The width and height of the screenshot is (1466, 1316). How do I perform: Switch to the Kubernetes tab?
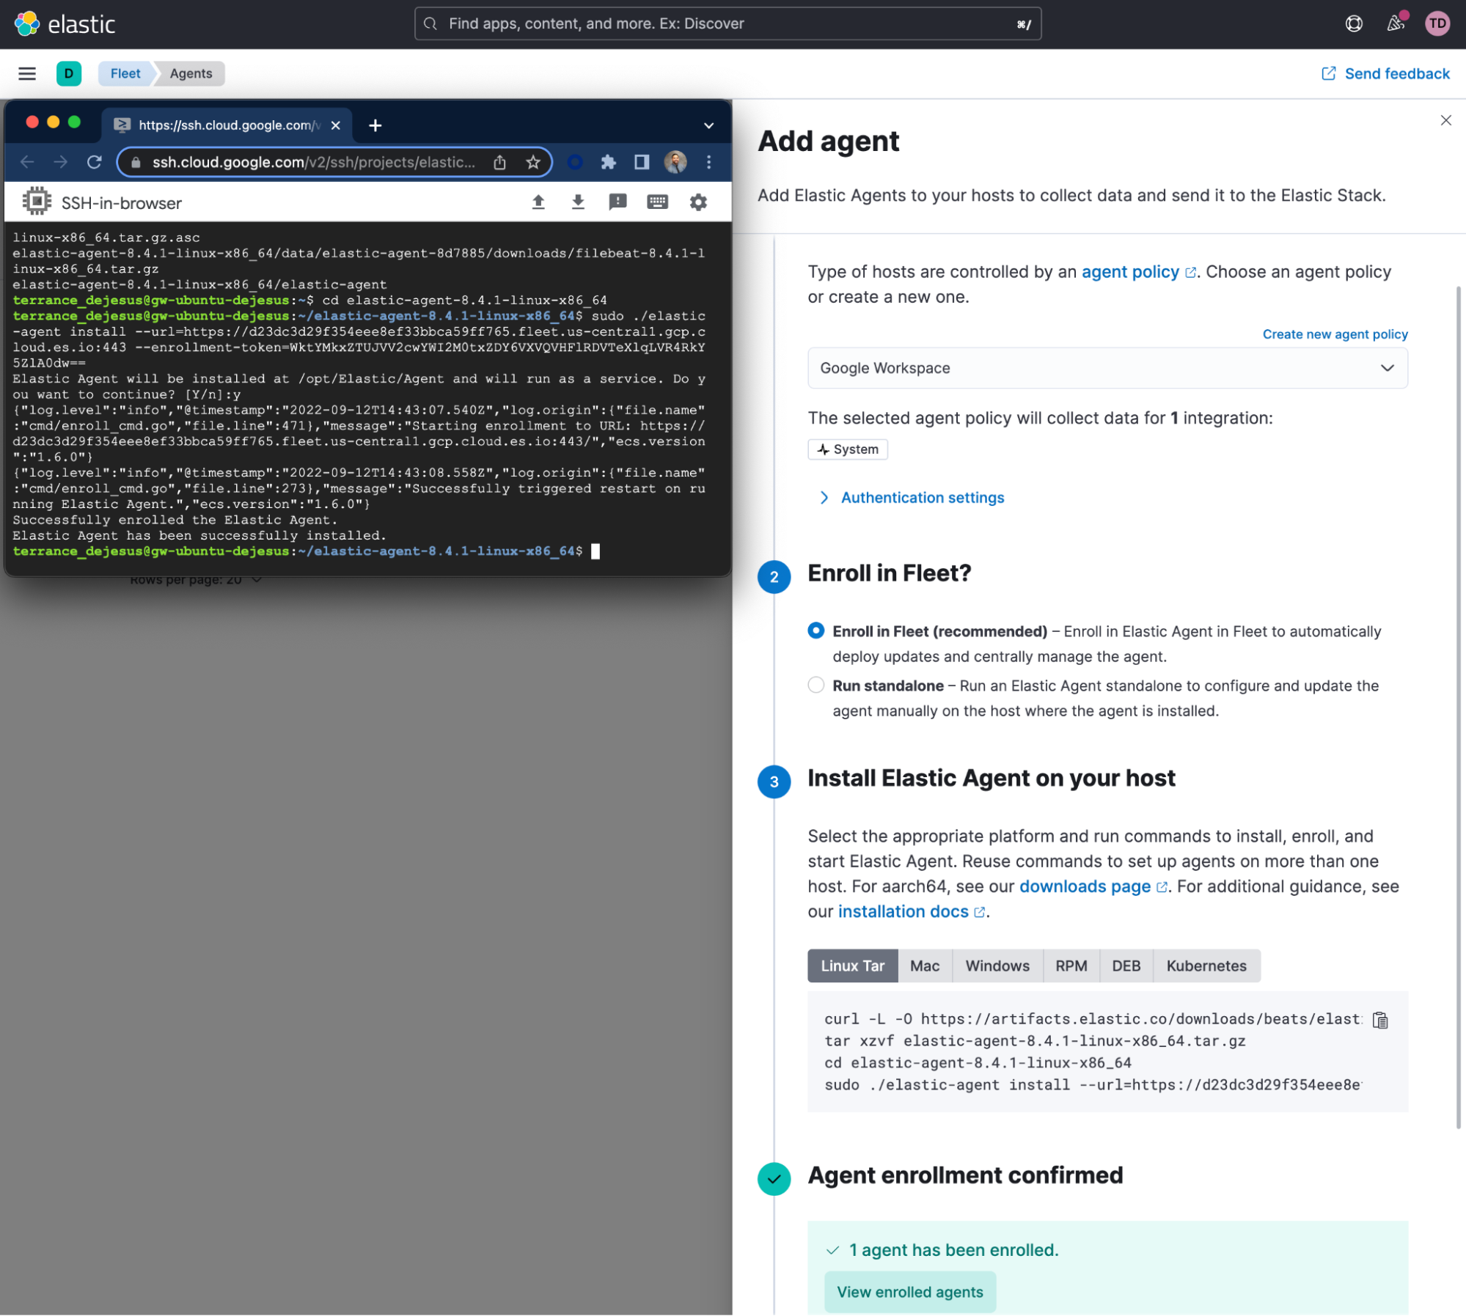pos(1206,966)
